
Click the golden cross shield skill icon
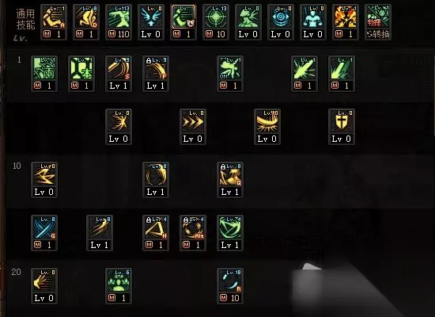[x=342, y=122]
